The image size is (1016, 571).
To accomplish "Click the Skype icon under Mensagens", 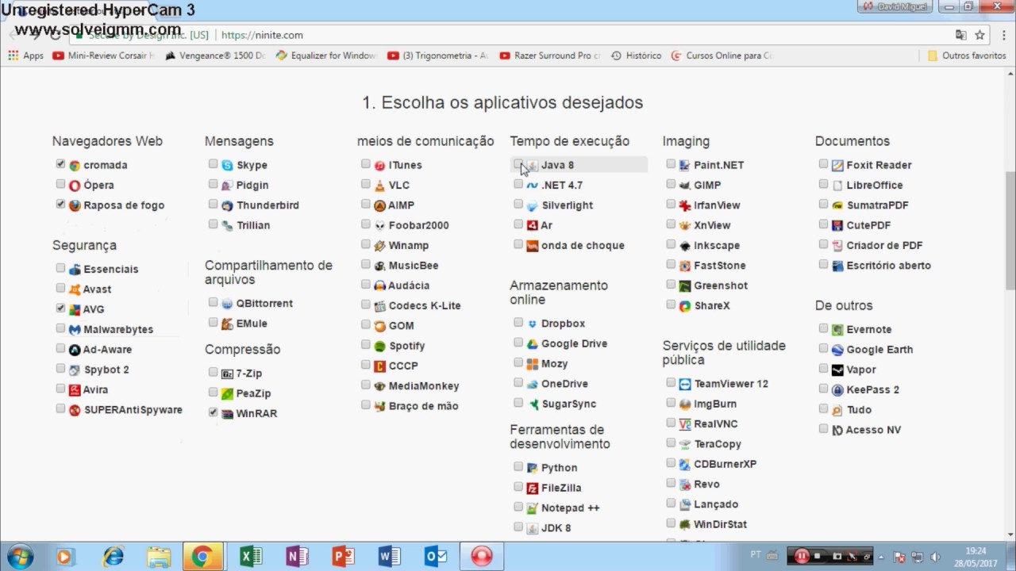I will click(x=228, y=166).
